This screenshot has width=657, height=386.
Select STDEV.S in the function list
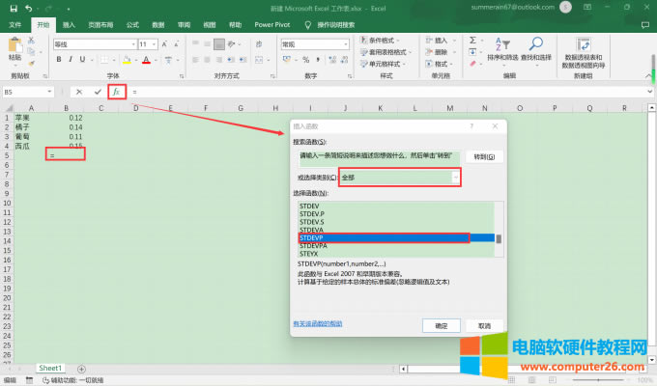pos(312,221)
